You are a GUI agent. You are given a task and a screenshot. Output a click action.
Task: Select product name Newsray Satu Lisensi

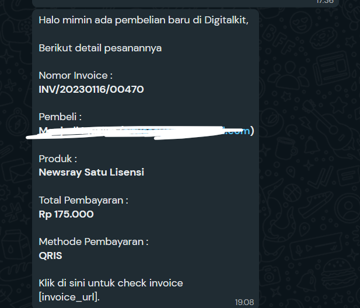click(92, 172)
